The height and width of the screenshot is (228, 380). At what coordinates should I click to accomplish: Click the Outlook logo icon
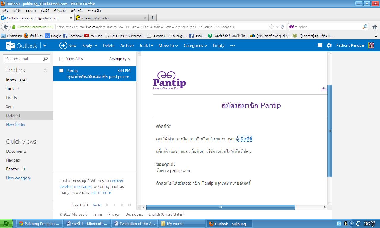pyautogui.click(x=10, y=45)
